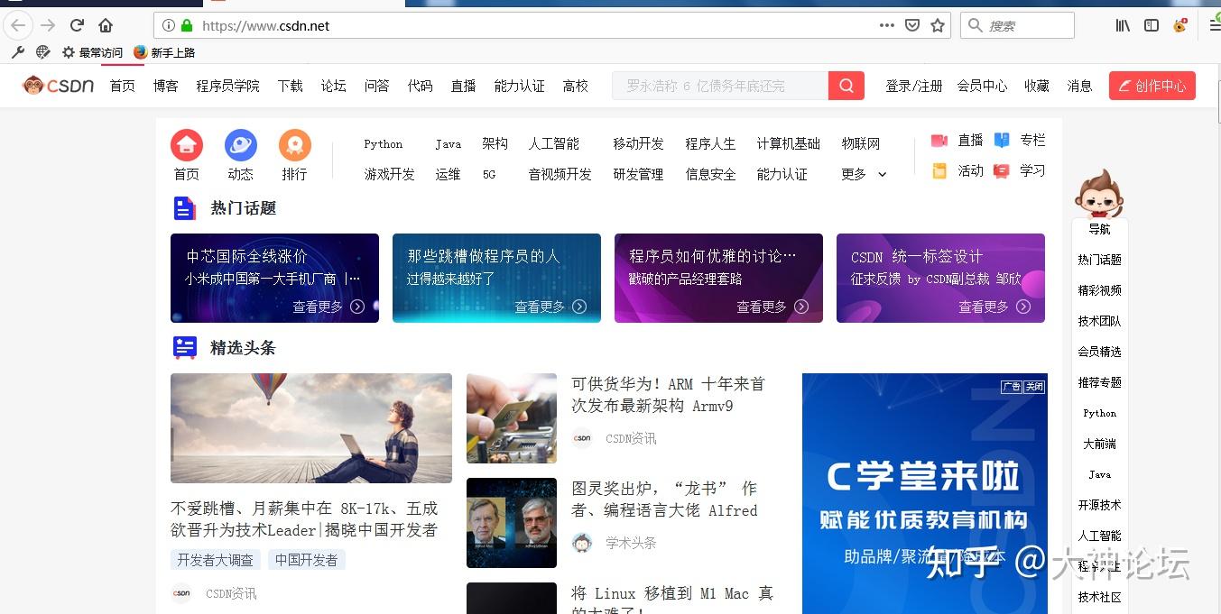This screenshot has height=614, width=1221.
Task: Close the C学堂 ad with 关闭
Action: click(x=1034, y=387)
